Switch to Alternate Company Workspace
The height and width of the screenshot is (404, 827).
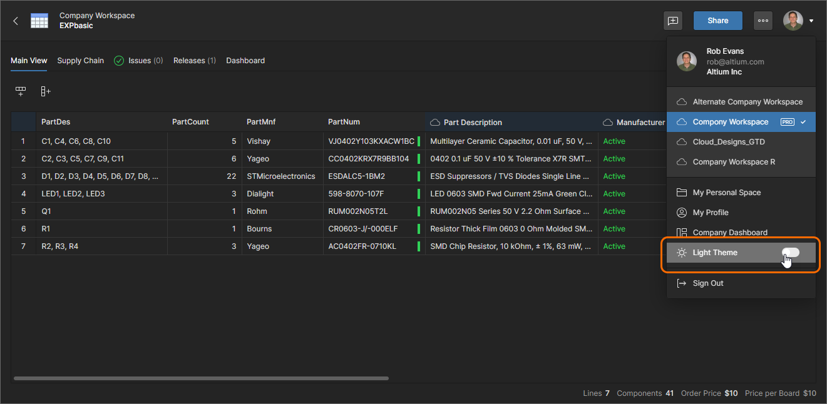(747, 102)
